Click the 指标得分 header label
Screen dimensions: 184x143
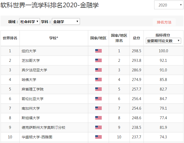tap(163, 35)
